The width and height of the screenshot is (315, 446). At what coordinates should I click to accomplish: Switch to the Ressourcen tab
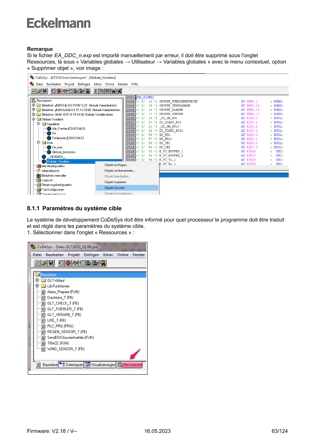(x=130, y=365)
